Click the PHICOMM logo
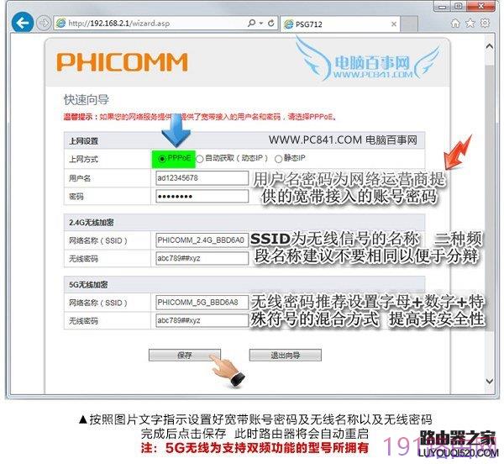The width and height of the screenshot is (504, 464). pyautogui.click(x=122, y=62)
